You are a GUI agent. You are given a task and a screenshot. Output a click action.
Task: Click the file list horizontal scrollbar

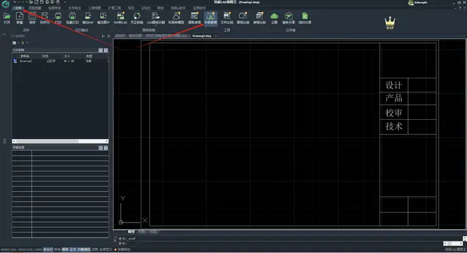(x=60, y=141)
